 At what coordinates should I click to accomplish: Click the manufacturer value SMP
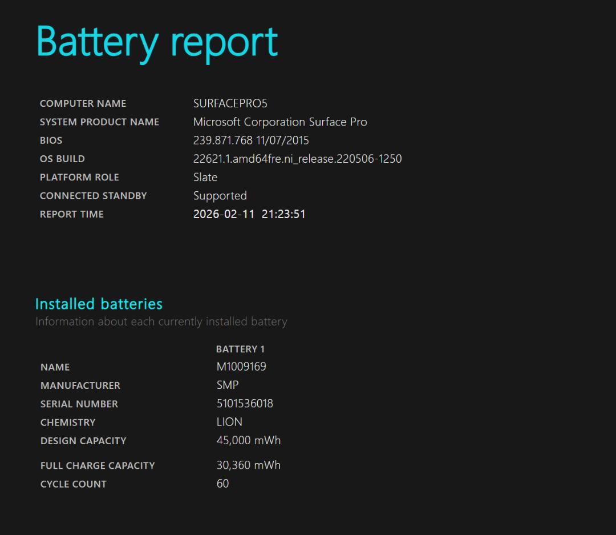click(228, 385)
